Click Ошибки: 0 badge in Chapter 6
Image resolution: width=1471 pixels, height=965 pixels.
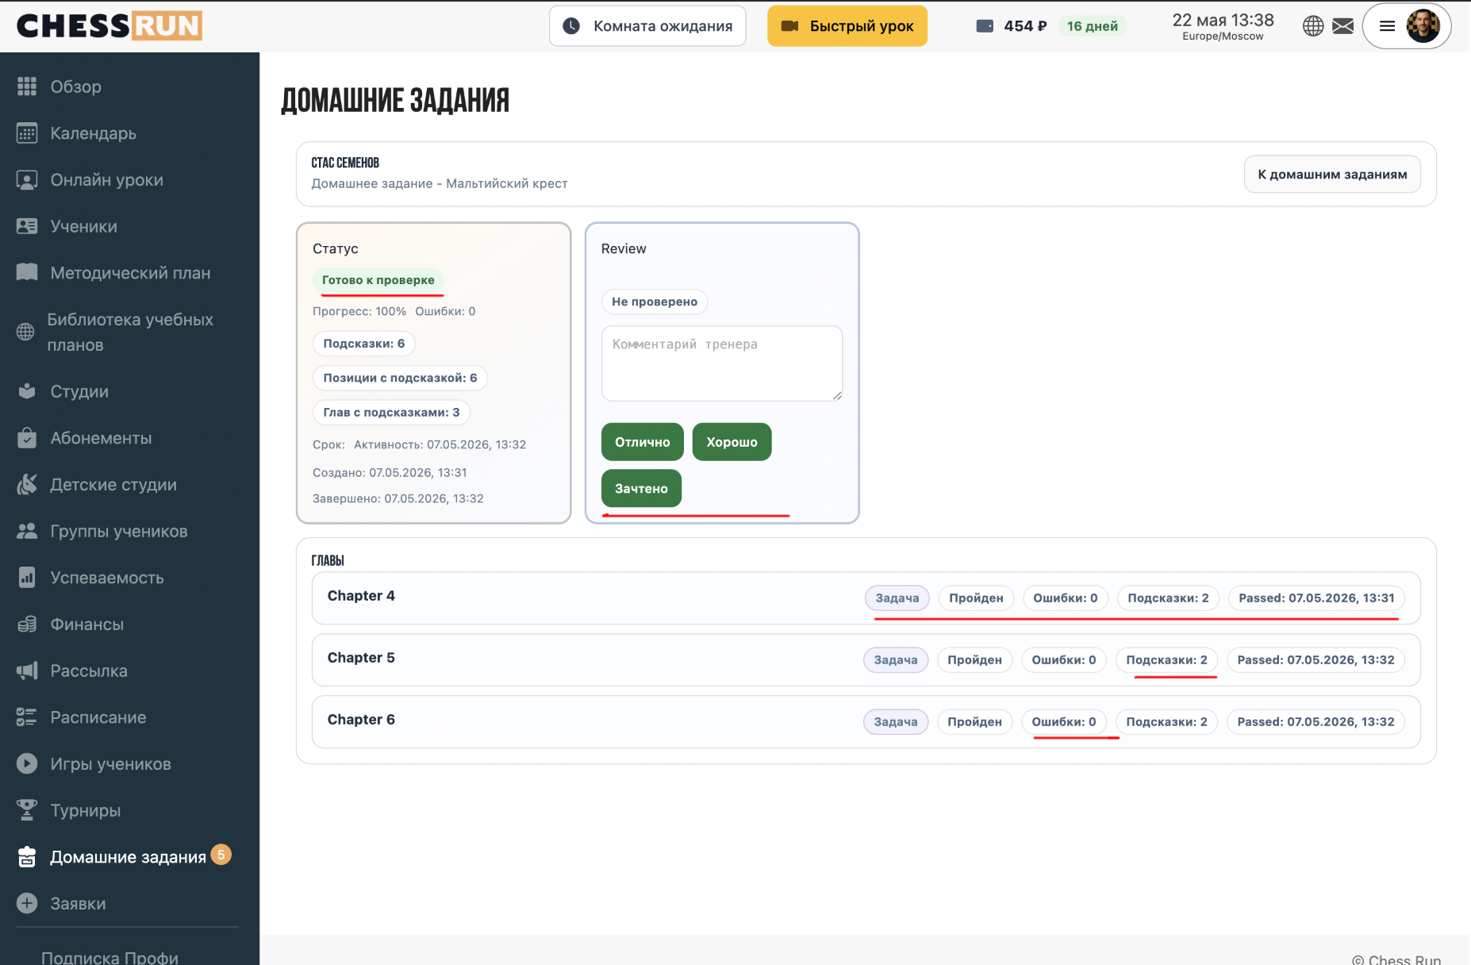[1063, 722]
